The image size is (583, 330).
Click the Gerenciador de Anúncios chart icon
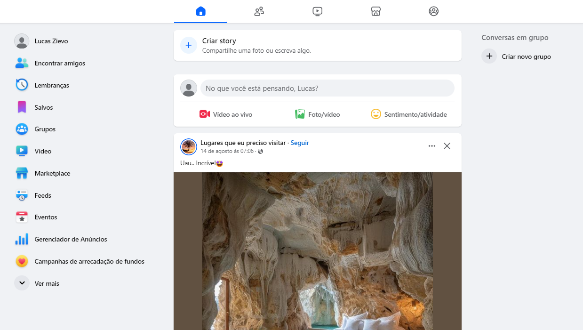click(x=22, y=239)
